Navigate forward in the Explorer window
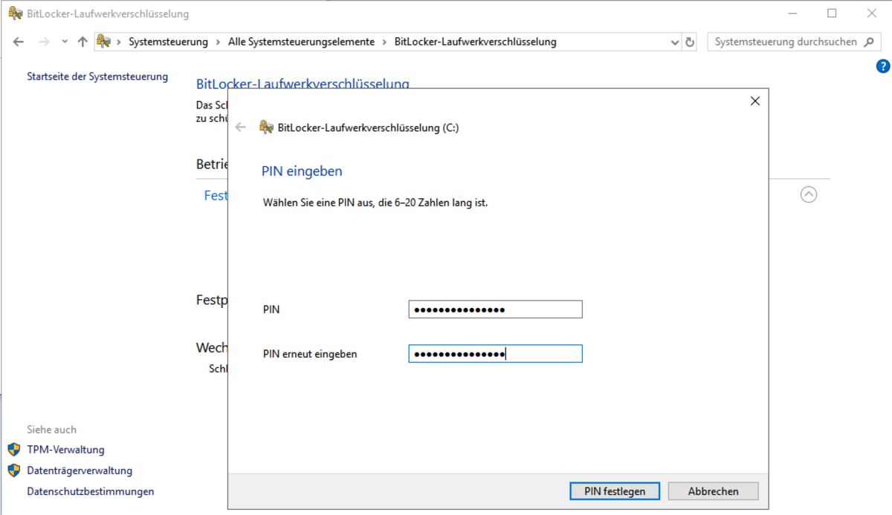 click(44, 42)
